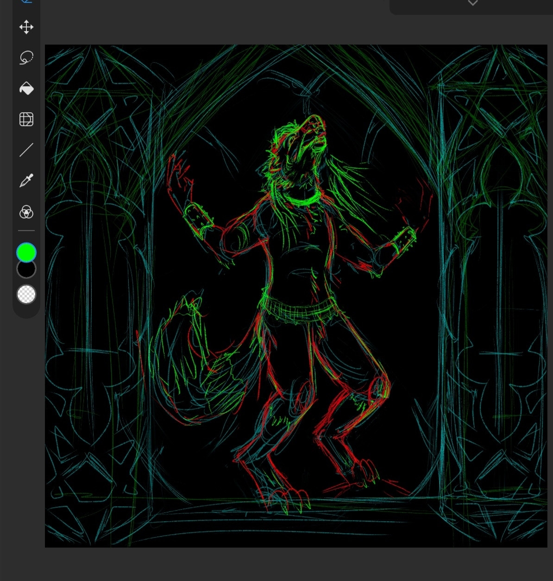
Task: Choose the Paint Bucket fill tool
Action: coord(26,88)
